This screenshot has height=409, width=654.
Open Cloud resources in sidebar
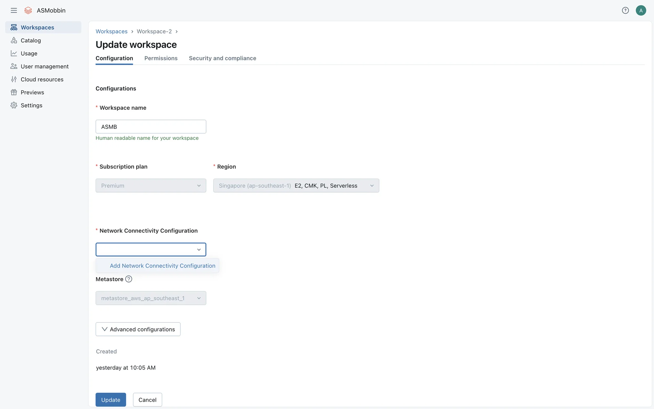(42, 79)
